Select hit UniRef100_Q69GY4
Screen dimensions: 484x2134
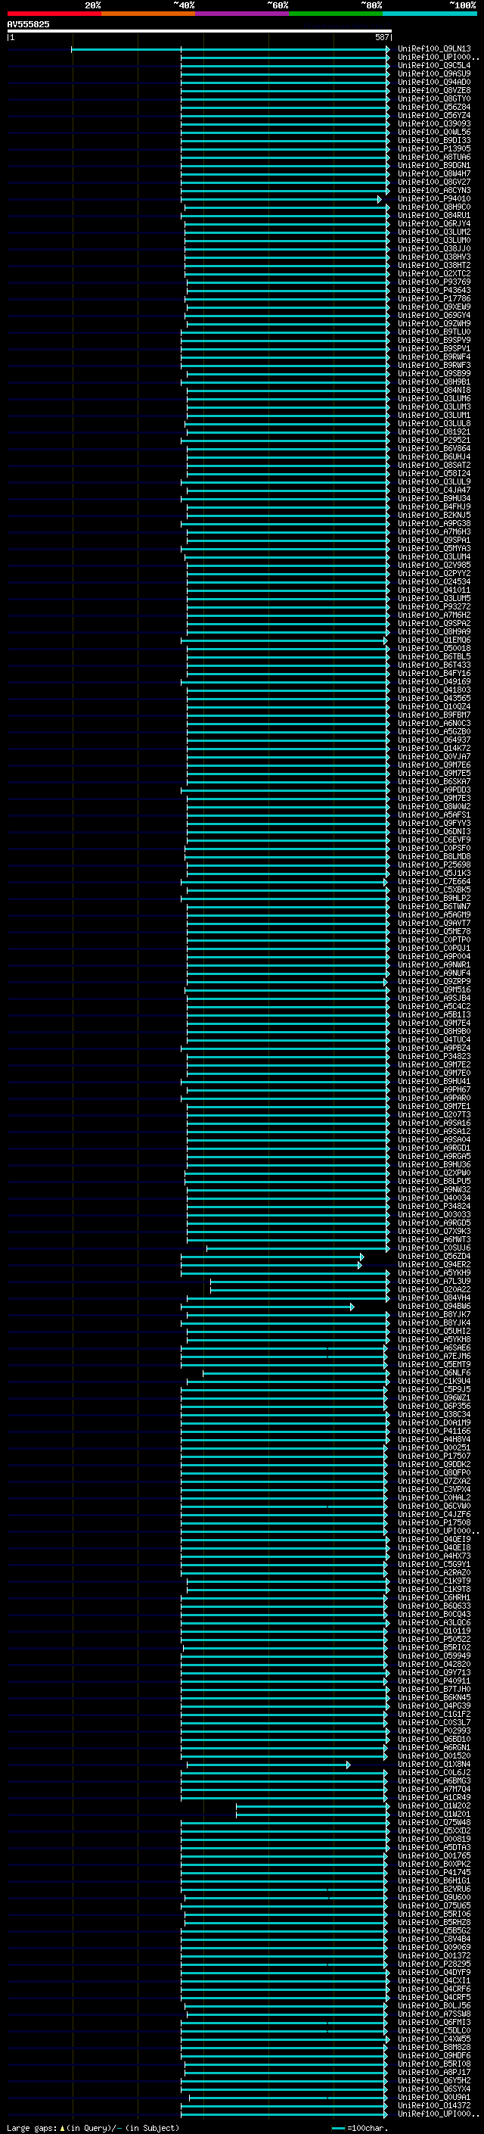[434, 315]
